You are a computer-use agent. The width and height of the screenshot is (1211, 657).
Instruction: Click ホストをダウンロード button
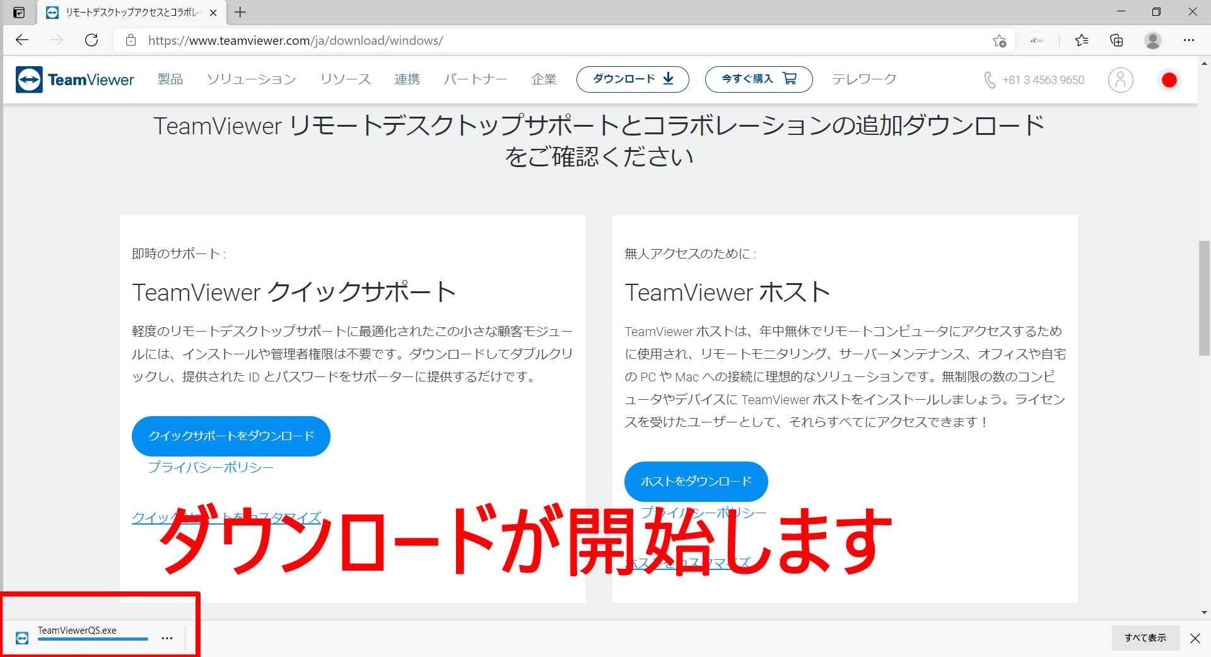click(696, 482)
